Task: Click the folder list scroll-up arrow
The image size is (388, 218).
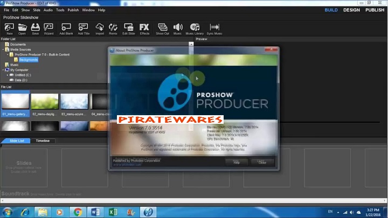Action: [191, 44]
